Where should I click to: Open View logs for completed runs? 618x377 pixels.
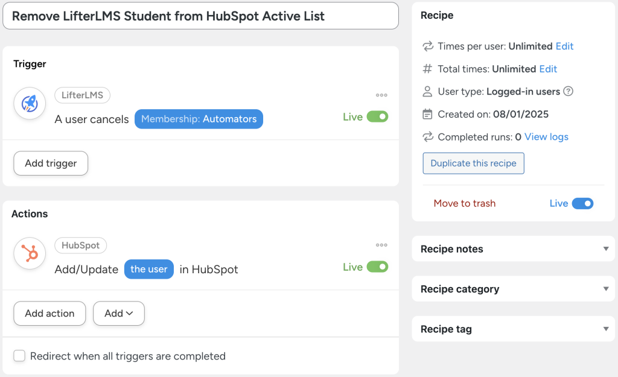(546, 136)
